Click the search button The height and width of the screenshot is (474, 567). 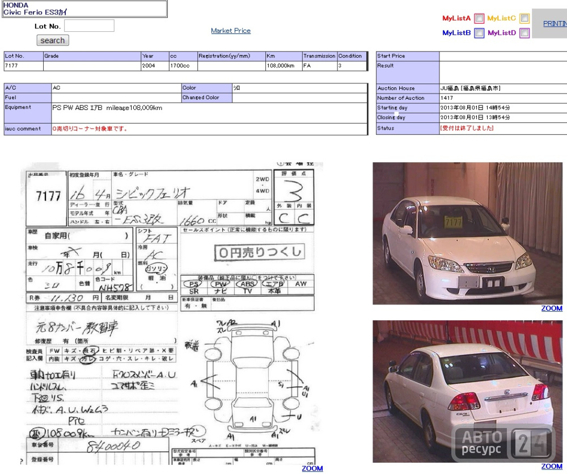53,40
